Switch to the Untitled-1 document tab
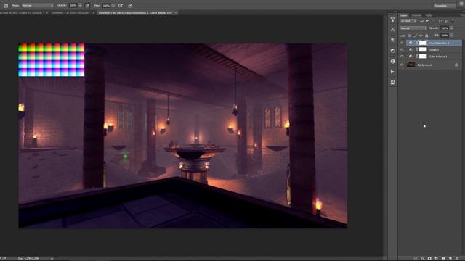 [71, 13]
